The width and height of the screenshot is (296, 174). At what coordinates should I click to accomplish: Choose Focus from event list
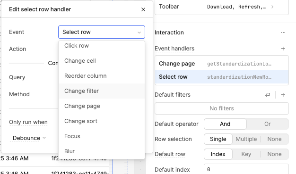click(102, 136)
